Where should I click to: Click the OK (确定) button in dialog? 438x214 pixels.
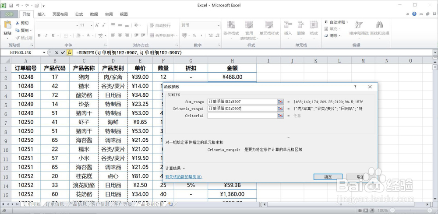(x=328, y=177)
